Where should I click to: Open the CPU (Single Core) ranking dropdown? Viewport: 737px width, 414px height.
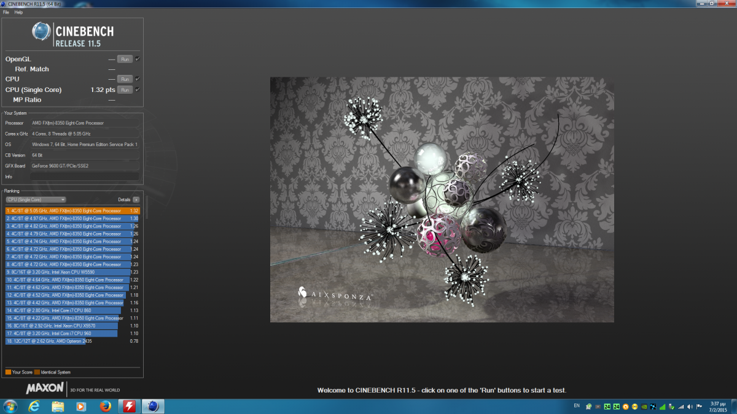pyautogui.click(x=36, y=199)
